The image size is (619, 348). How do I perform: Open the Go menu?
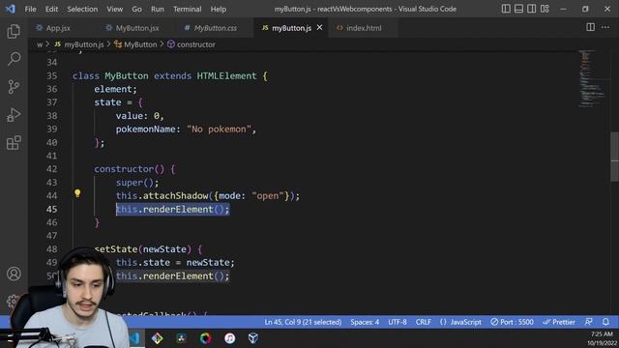[136, 9]
